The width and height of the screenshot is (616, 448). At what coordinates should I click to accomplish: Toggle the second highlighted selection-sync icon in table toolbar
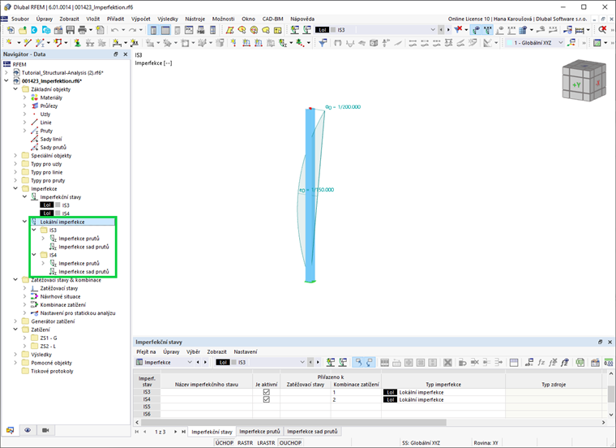click(370, 362)
